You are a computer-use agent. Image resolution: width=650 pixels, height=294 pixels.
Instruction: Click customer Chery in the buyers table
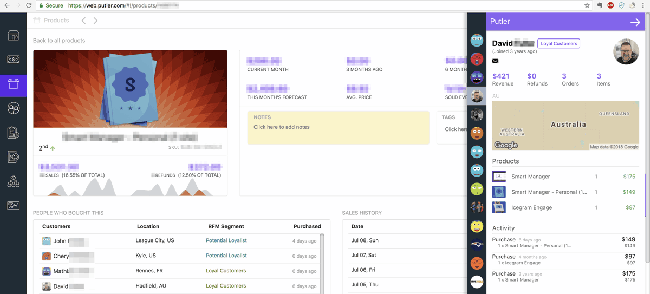click(x=61, y=256)
